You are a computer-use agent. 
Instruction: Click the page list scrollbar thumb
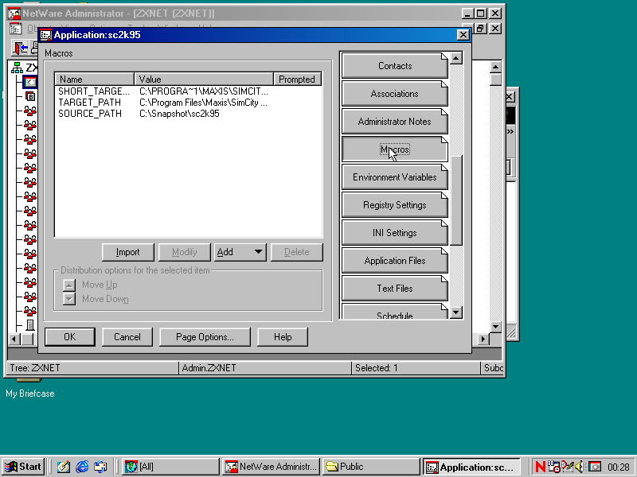coord(456,200)
